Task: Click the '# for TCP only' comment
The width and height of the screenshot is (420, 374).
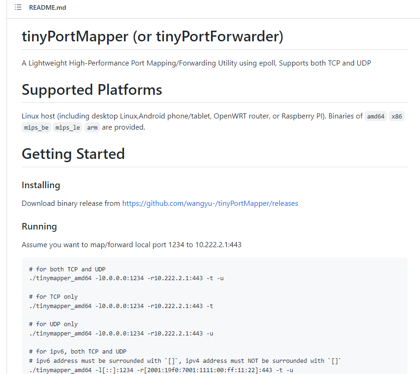Action: coord(53,296)
